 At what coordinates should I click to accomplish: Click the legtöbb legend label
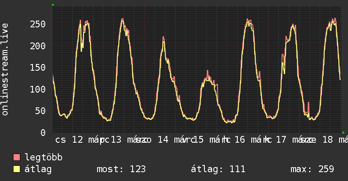point(43,157)
